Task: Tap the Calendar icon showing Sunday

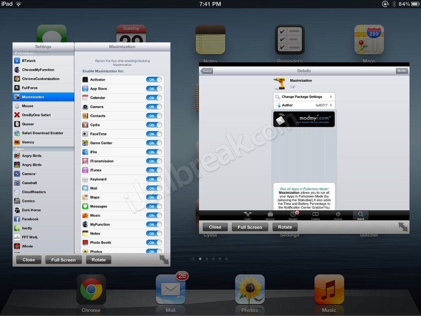Action: tap(131, 34)
